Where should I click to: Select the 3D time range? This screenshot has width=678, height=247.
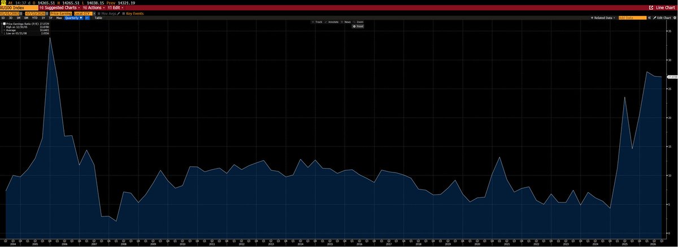[11, 18]
